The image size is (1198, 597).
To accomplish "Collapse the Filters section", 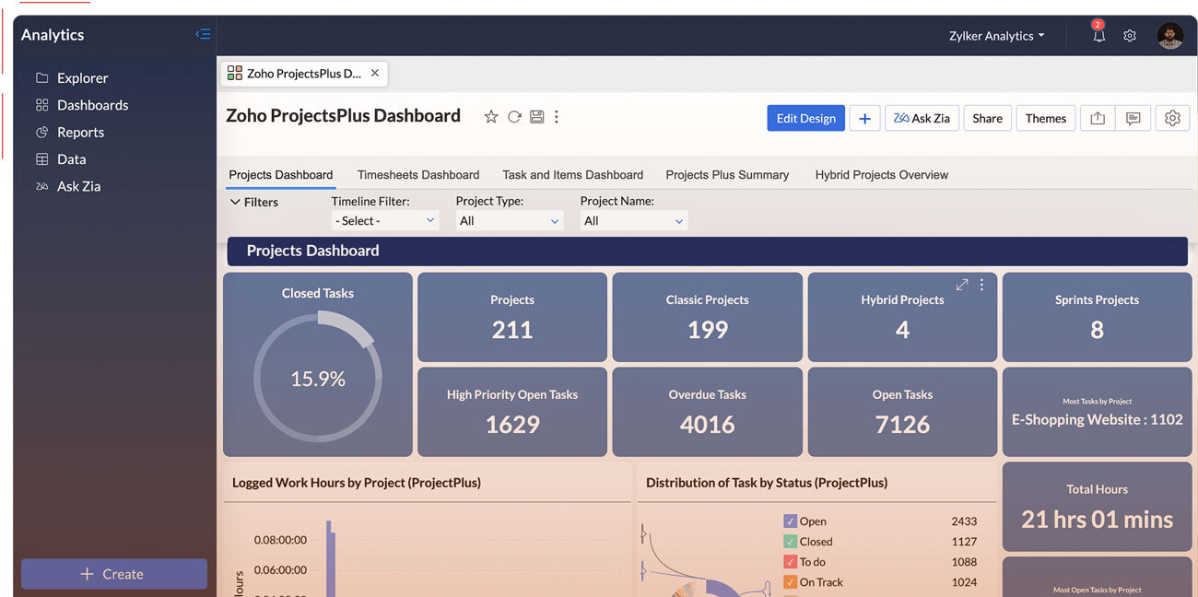I will point(254,202).
